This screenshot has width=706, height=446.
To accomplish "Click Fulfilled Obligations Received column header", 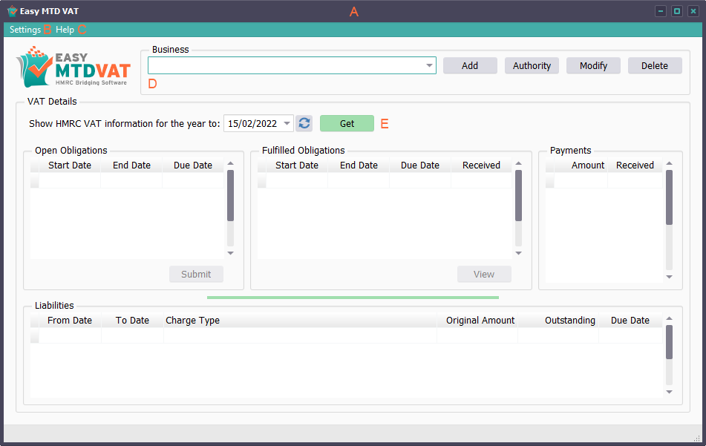I will pyautogui.click(x=481, y=165).
